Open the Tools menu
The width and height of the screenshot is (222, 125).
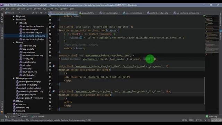click(x=51, y=9)
